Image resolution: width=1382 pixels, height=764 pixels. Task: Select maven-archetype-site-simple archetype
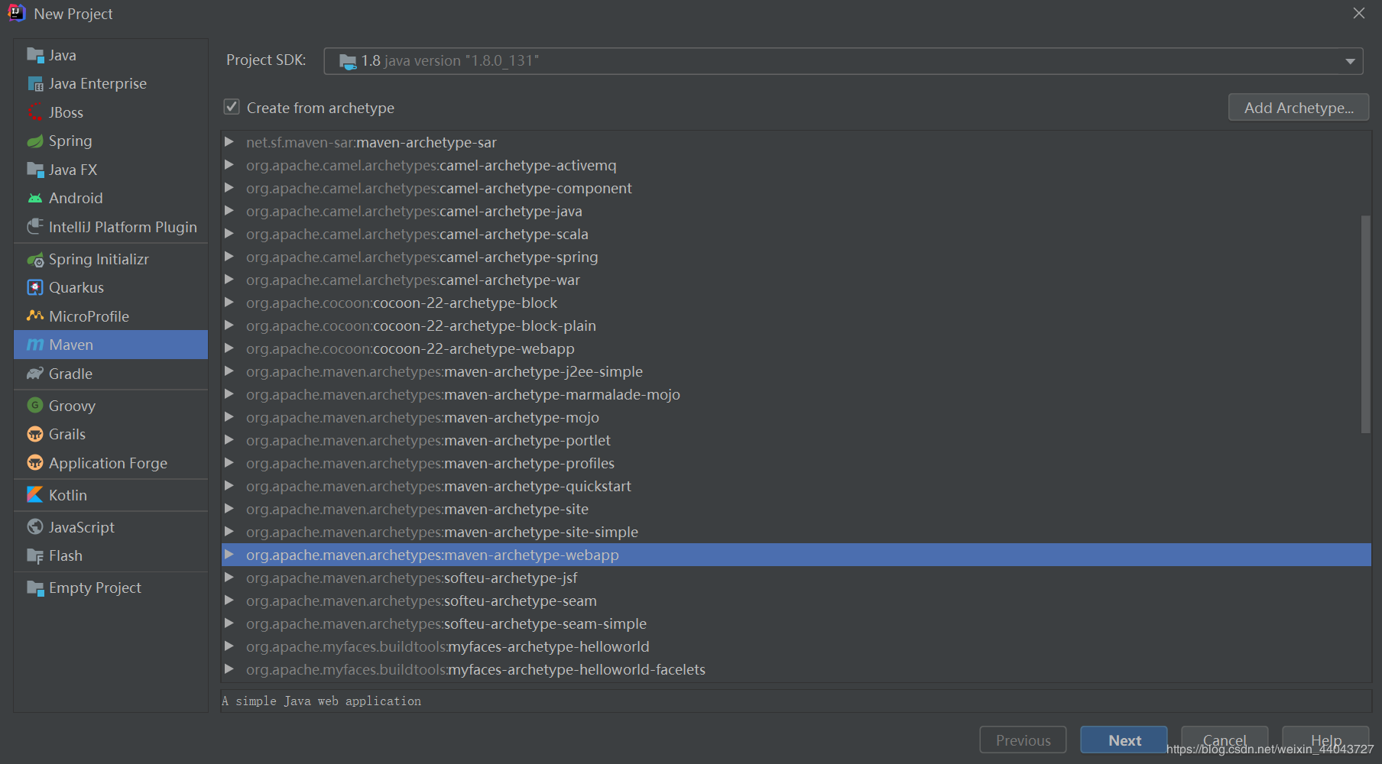[796, 532]
